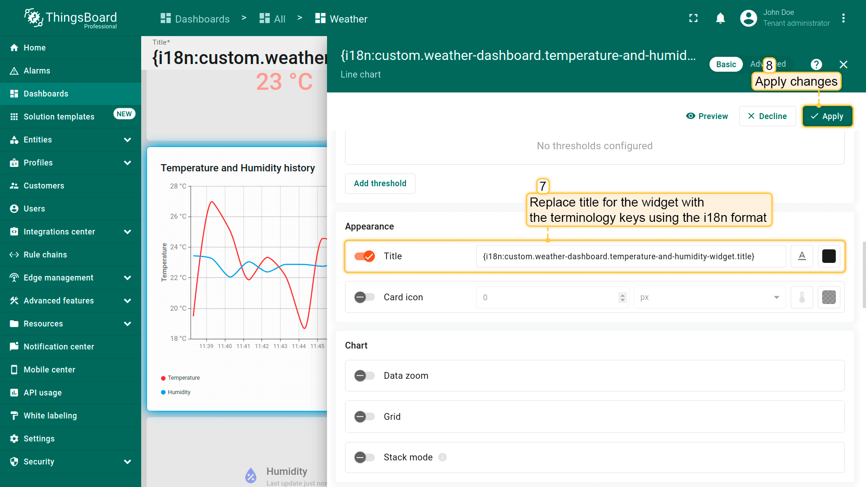
Task: Open the black title color swatch
Action: click(x=829, y=256)
